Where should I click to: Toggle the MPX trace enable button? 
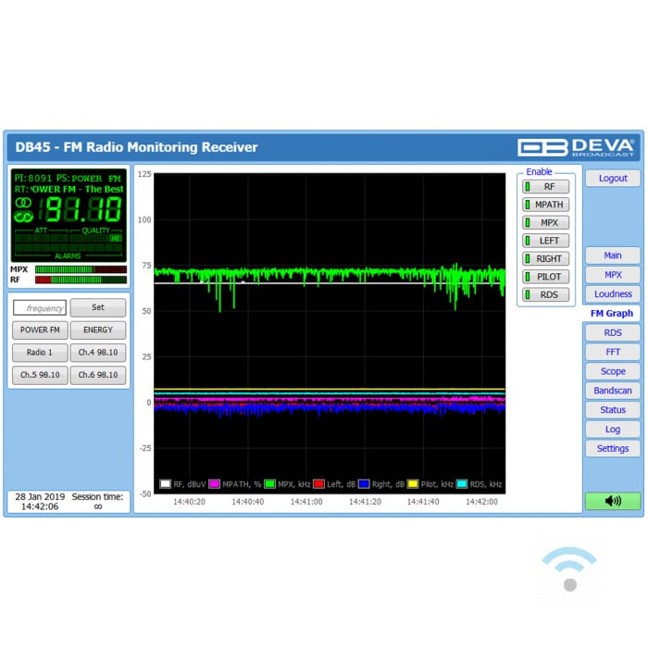(x=545, y=223)
